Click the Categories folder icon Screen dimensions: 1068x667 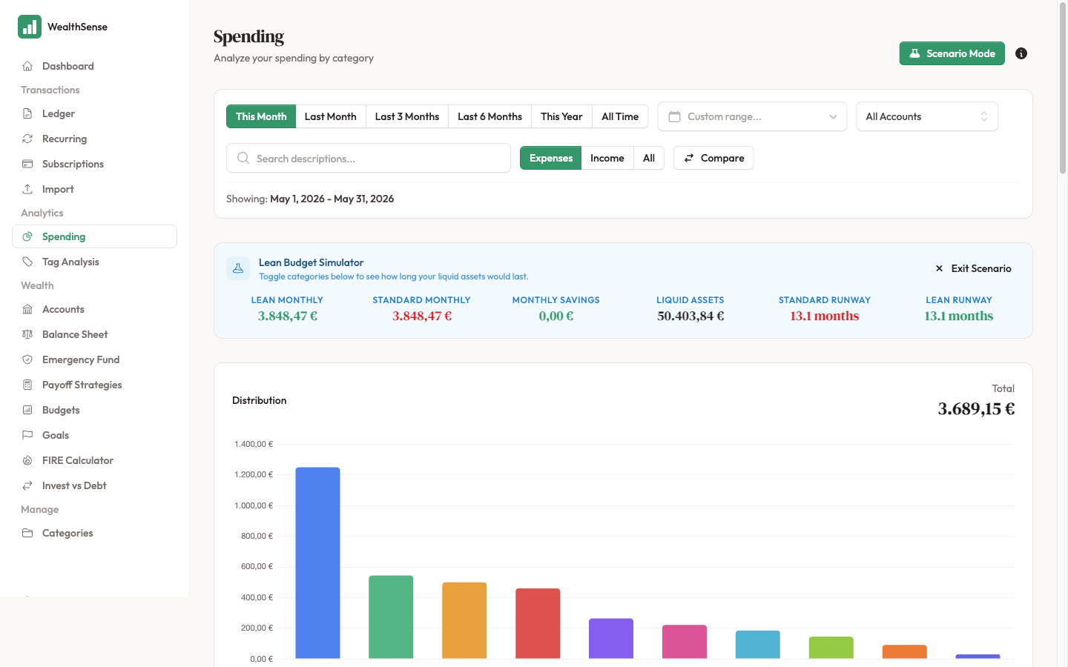pyautogui.click(x=27, y=533)
